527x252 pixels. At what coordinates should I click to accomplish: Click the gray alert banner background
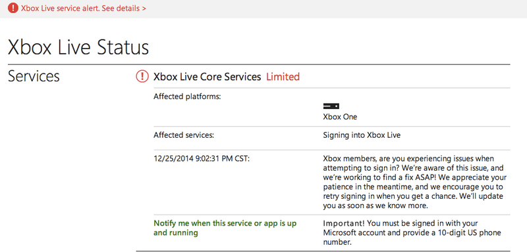click(x=336, y=9)
